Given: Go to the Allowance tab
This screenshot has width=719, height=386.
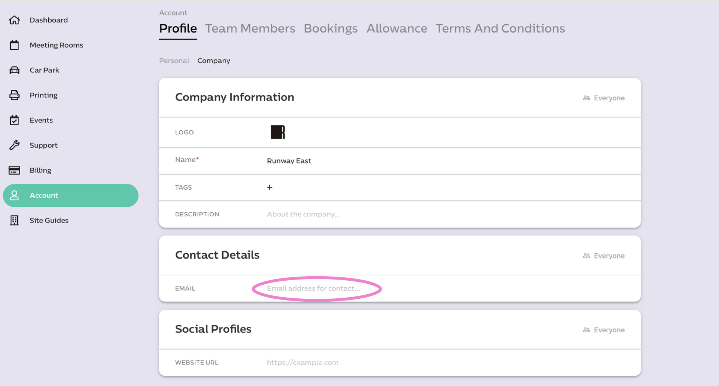Looking at the screenshot, I should pyautogui.click(x=397, y=28).
